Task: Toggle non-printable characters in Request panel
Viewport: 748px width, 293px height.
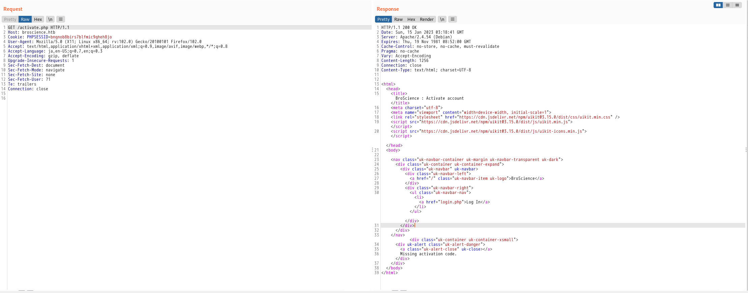Action: click(x=50, y=19)
